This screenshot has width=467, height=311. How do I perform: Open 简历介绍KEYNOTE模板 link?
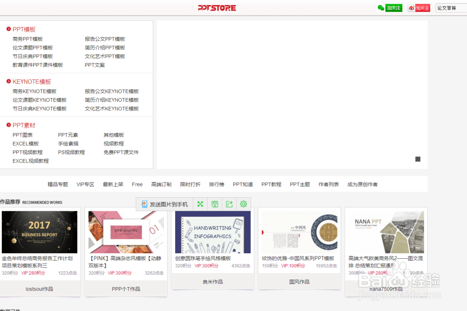(112, 100)
